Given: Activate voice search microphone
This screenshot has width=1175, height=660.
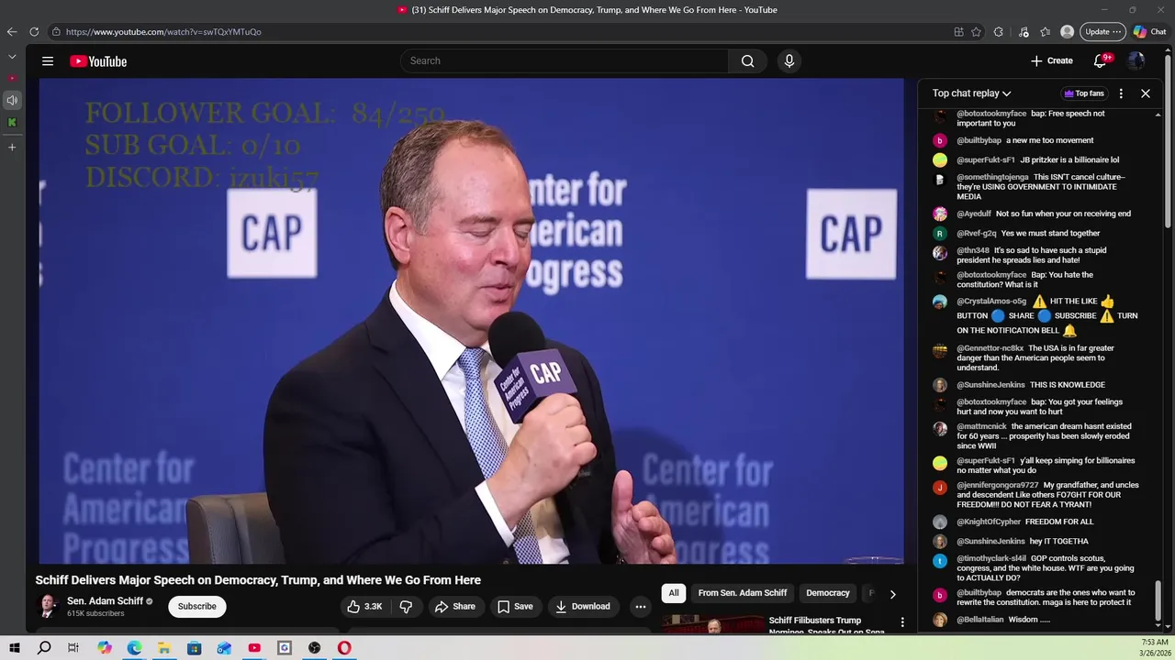Looking at the screenshot, I should 789,61.
